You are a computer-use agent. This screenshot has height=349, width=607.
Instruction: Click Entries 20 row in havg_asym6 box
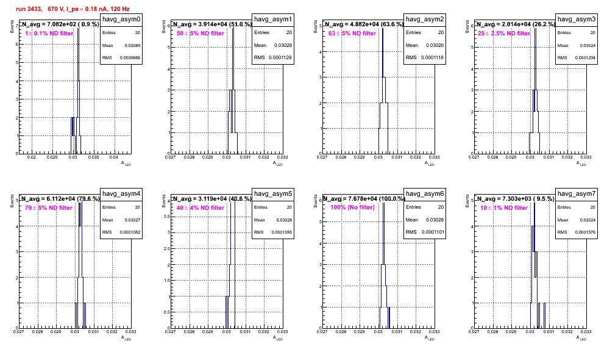425,207
